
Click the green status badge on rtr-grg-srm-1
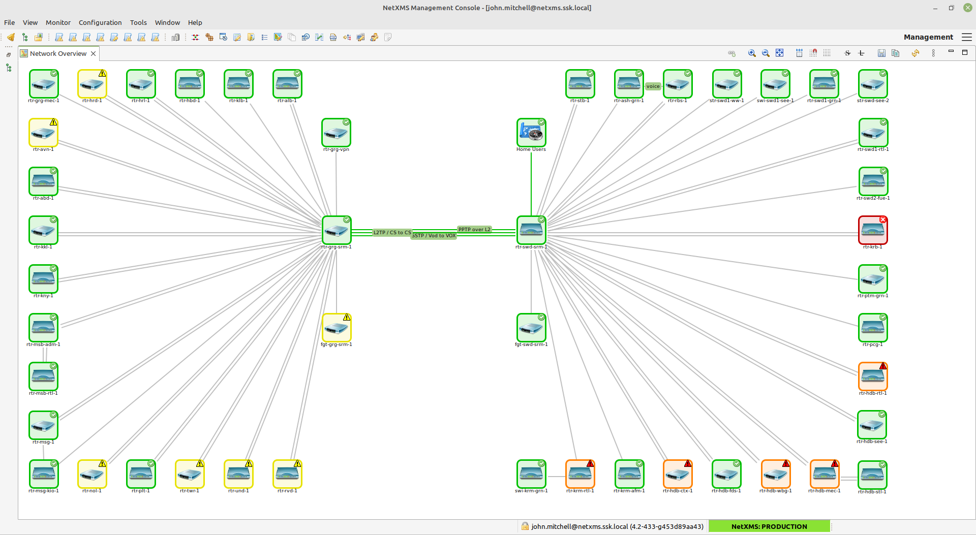click(x=346, y=219)
